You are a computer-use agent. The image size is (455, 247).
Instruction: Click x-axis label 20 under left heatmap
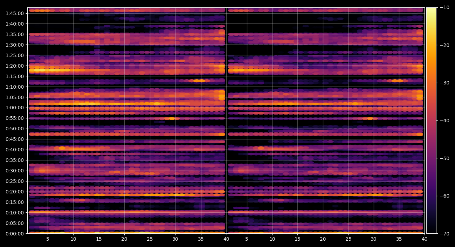(124, 239)
